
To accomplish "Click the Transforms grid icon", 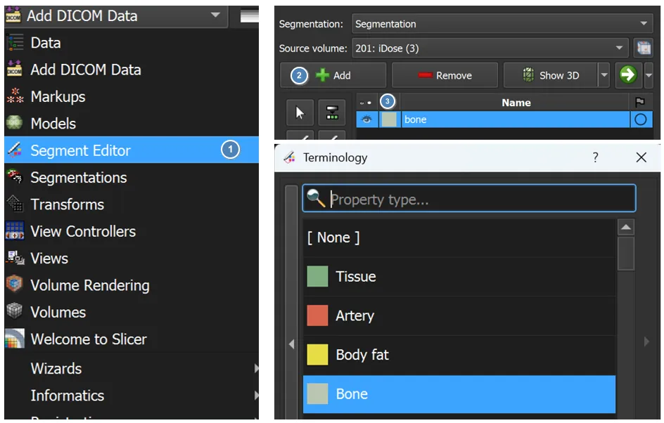I will click(15, 204).
